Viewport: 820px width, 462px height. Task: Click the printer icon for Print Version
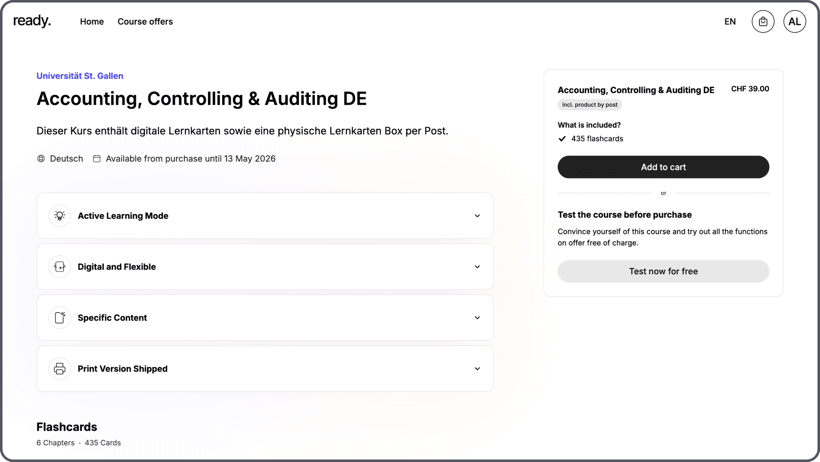(60, 369)
